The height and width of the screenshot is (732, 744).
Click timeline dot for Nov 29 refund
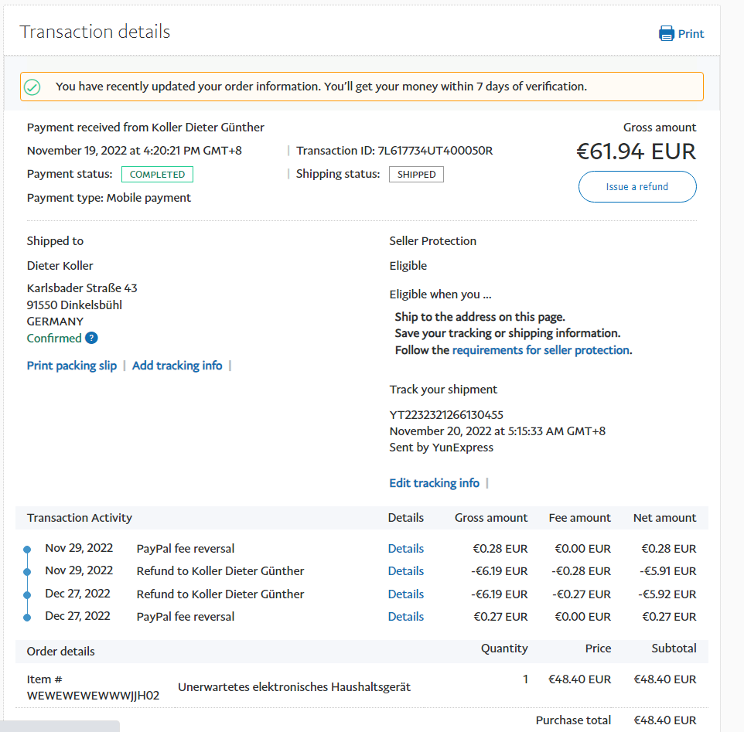point(27,571)
